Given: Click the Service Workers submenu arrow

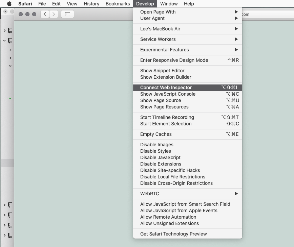Looking at the screenshot, I should [x=237, y=39].
